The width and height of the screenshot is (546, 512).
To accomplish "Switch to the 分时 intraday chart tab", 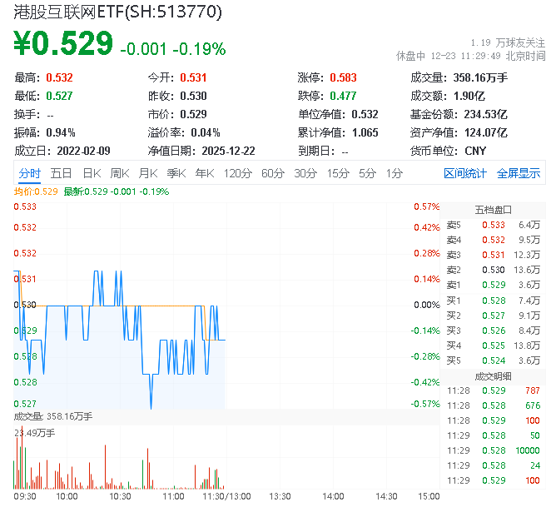I will click(29, 173).
